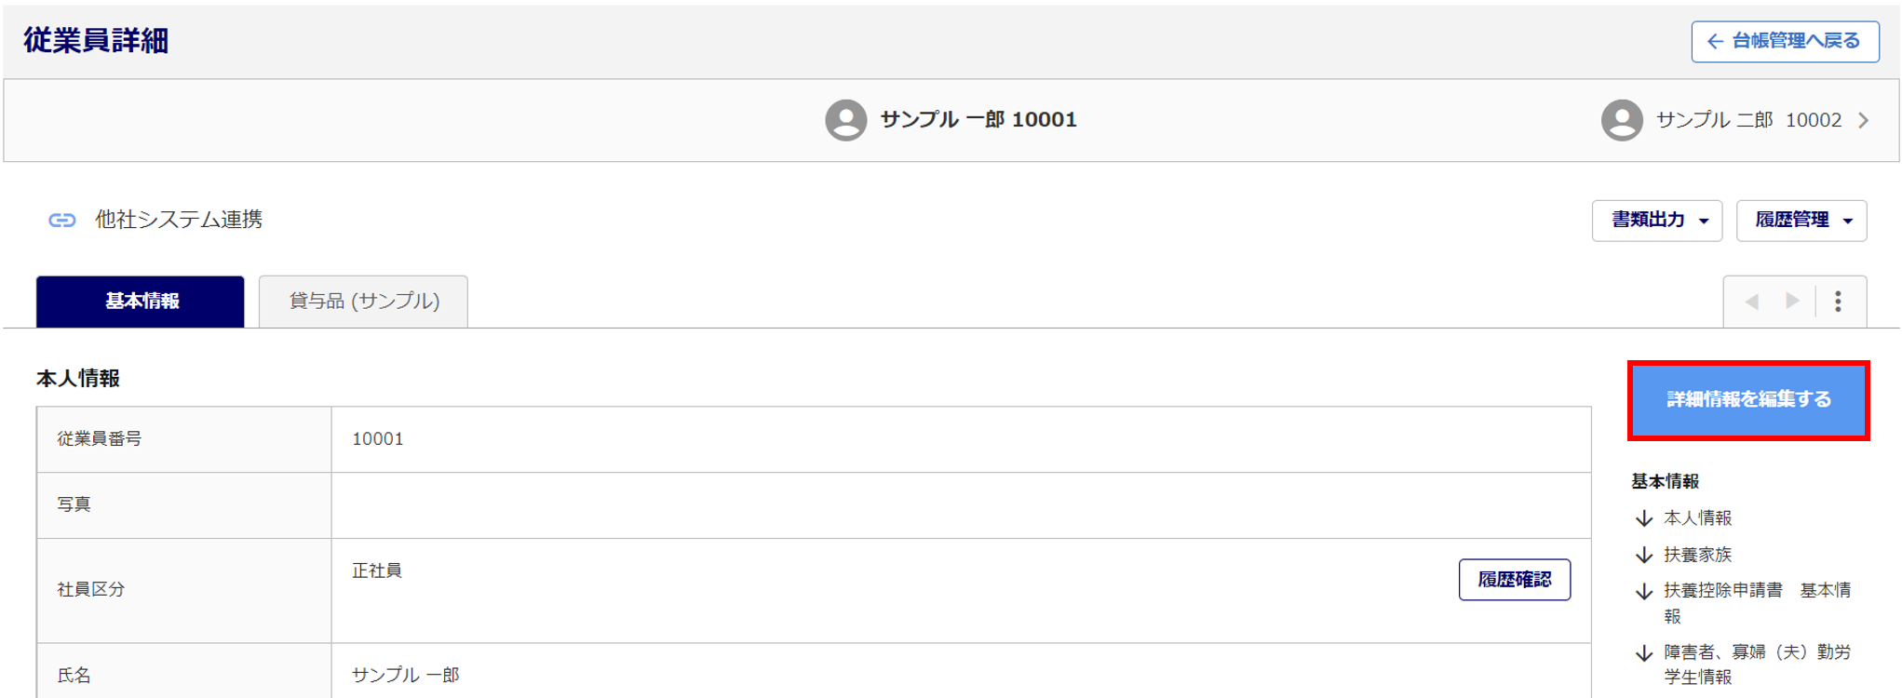Click the 履歴確認 button for 社員区分
This screenshot has width=1902, height=698.
pyautogui.click(x=1514, y=580)
